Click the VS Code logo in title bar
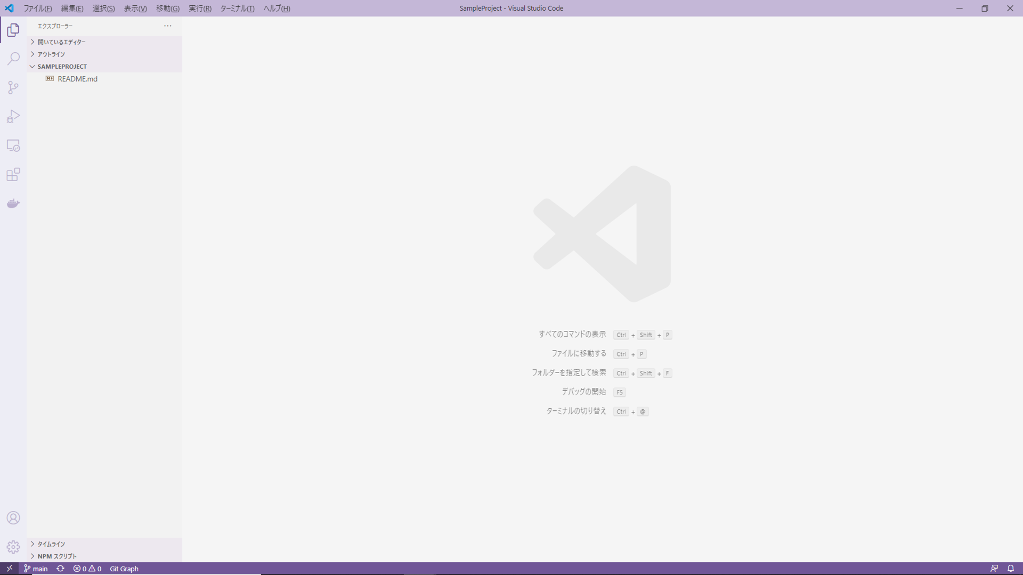Viewport: 1023px width, 575px height. coord(9,8)
